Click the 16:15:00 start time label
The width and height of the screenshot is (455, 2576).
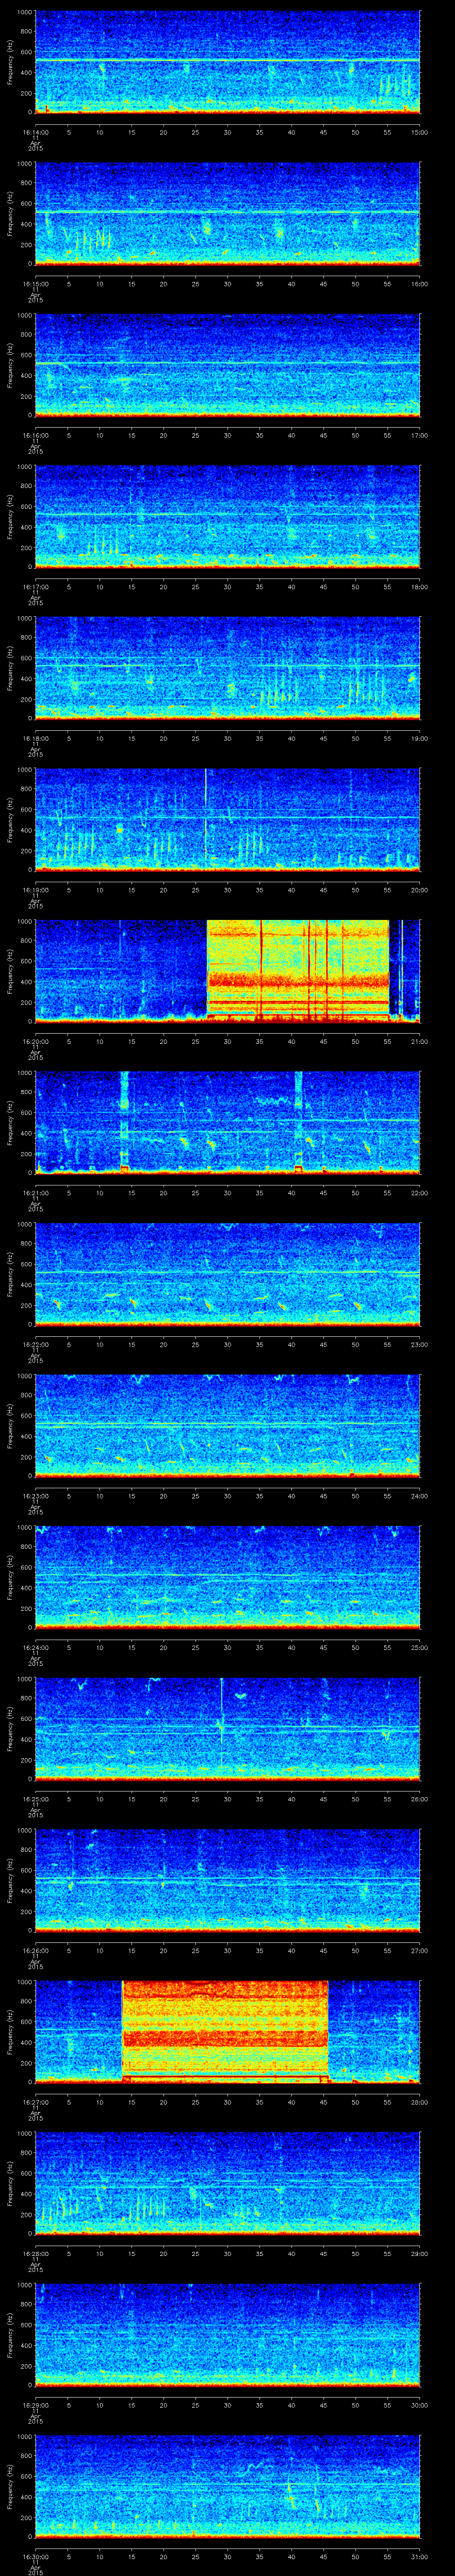pyautogui.click(x=35, y=282)
